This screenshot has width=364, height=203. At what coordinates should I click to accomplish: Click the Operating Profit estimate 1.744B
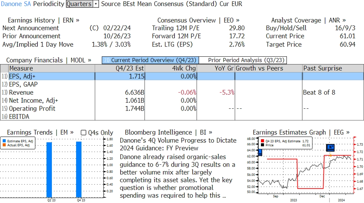pyautogui.click(x=135, y=108)
